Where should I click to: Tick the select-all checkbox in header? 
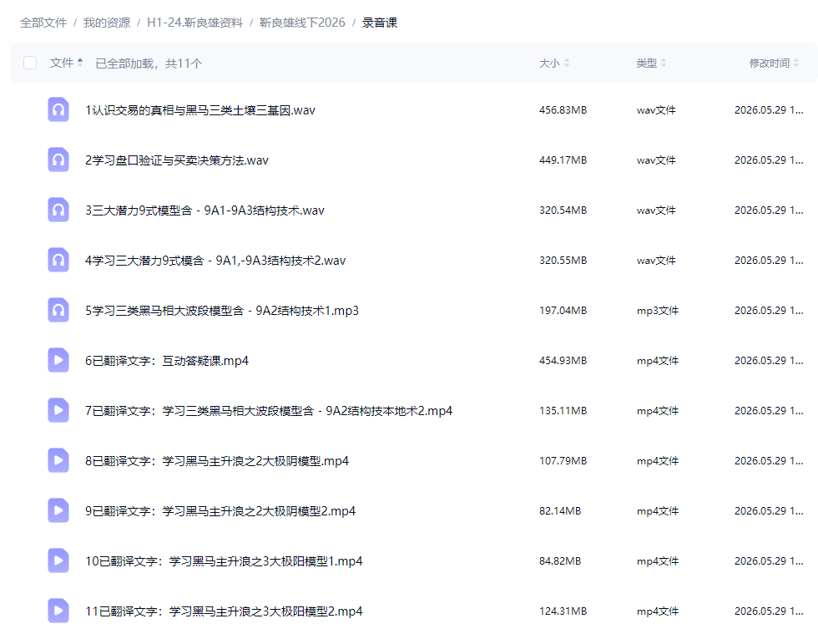pos(30,63)
